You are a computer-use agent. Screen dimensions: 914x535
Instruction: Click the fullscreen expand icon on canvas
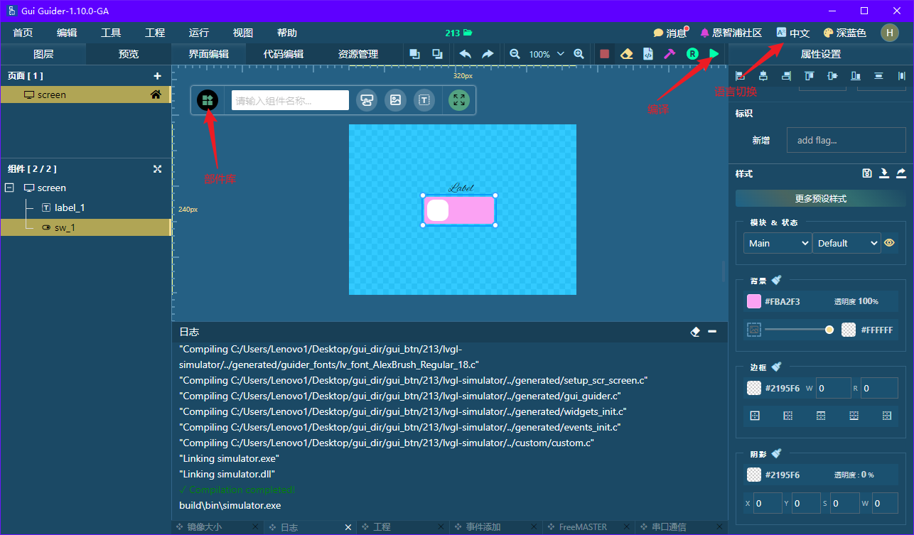click(459, 99)
